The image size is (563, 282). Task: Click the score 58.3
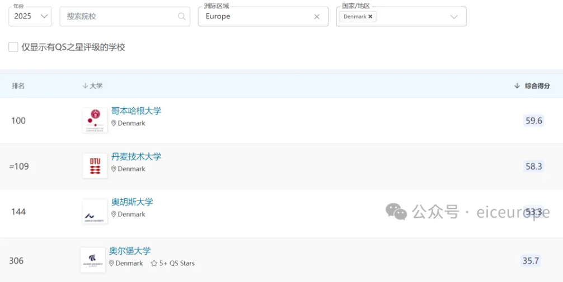[x=533, y=166]
